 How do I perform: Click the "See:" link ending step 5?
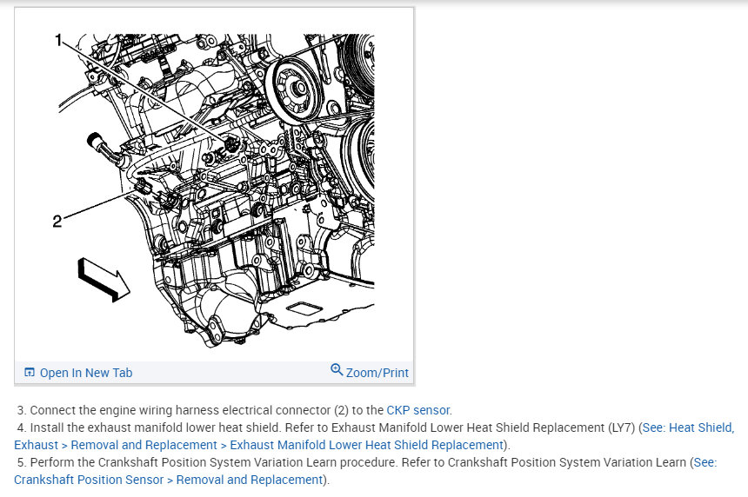[x=705, y=462]
